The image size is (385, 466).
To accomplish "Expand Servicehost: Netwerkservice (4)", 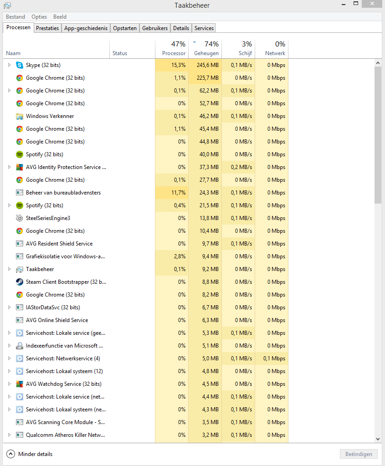I will tap(9, 358).
